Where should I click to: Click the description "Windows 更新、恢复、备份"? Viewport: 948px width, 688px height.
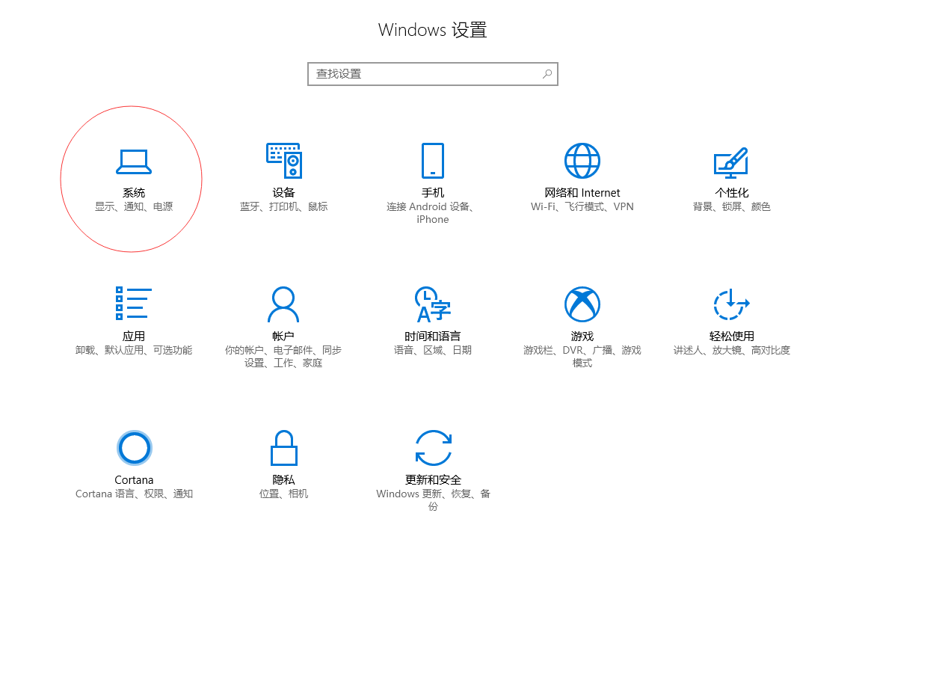433,500
